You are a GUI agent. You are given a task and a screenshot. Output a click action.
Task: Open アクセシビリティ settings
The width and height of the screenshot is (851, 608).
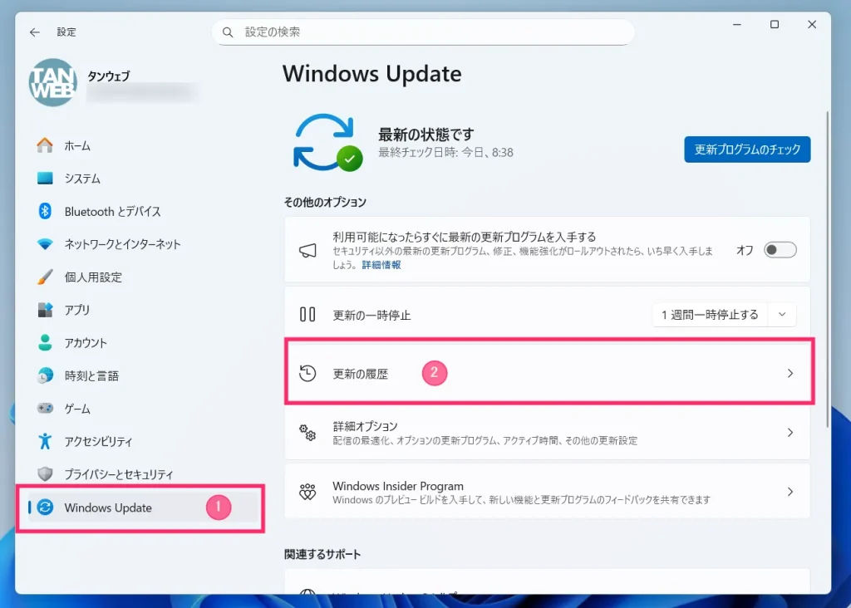tap(98, 442)
